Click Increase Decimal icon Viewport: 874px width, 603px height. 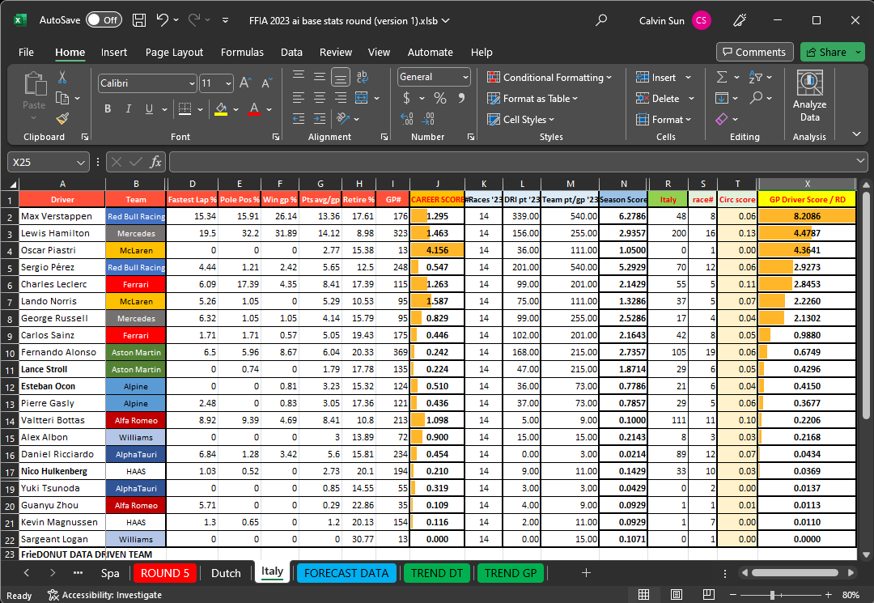[407, 119]
